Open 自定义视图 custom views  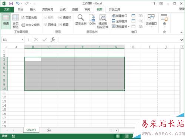(30, 25)
